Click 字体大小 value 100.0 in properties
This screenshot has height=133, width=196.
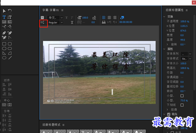(x=183, y=63)
